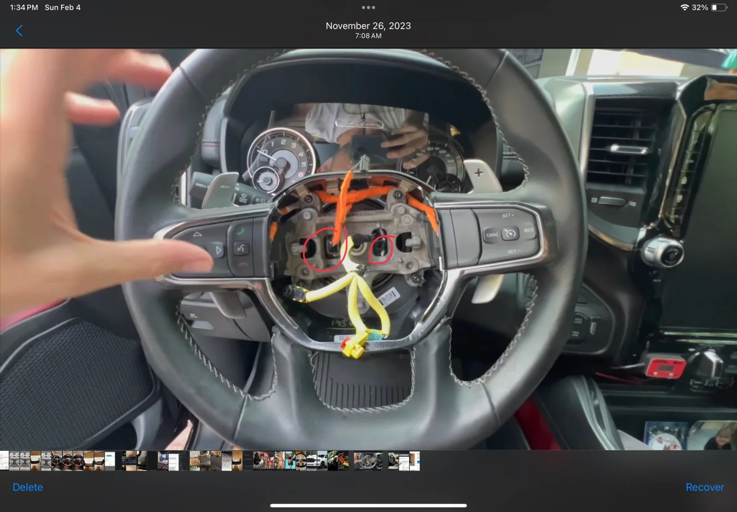Recover this deleted photo
This screenshot has height=512, width=737.
[x=705, y=487]
